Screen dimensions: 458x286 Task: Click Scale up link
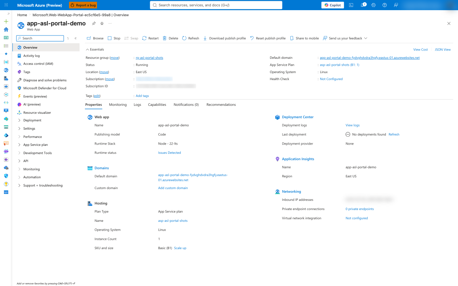point(180,248)
